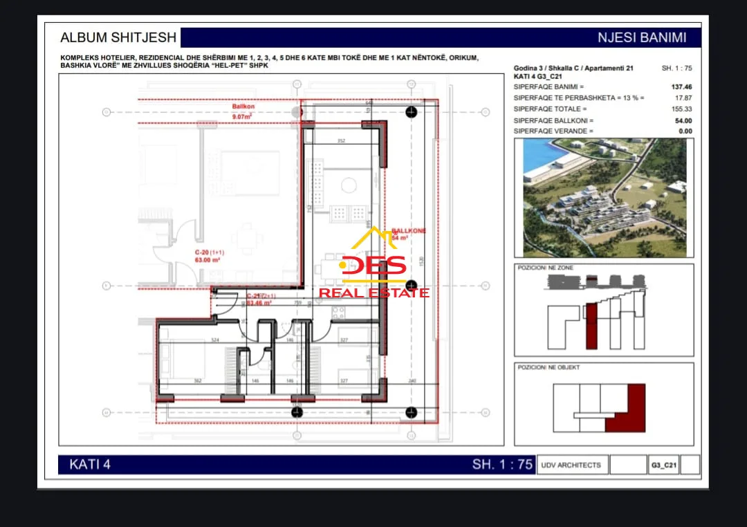Click the "SIPERFAQE VERANDE =" label
This screenshot has width=747, height=527.
553,131
